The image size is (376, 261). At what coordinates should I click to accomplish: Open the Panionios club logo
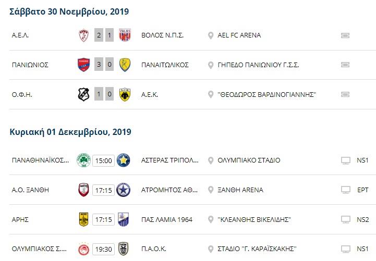83,65
